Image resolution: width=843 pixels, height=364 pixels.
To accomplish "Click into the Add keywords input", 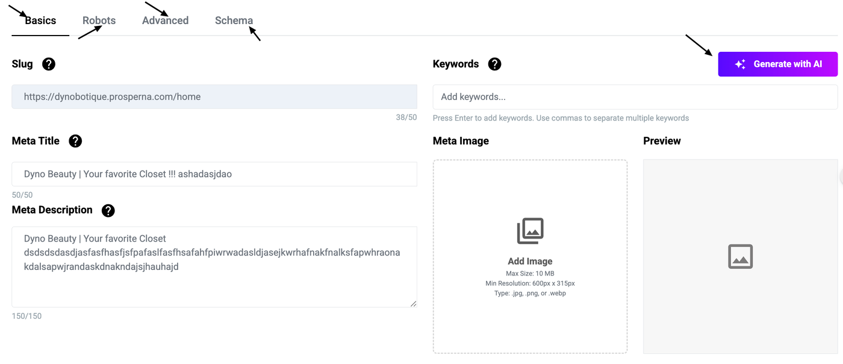I will point(635,96).
